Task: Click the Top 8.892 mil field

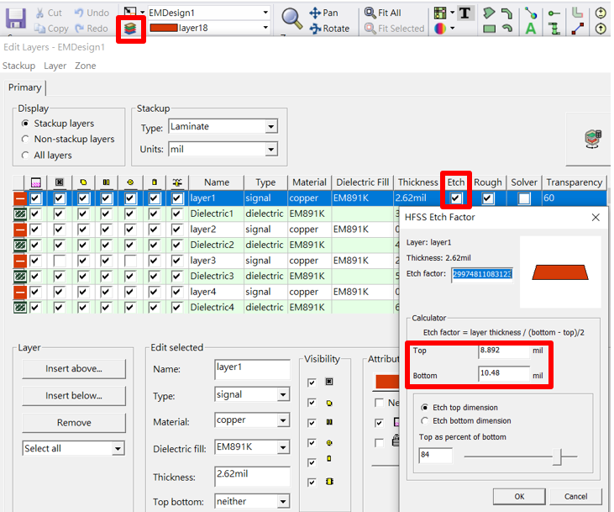Action: pos(504,351)
